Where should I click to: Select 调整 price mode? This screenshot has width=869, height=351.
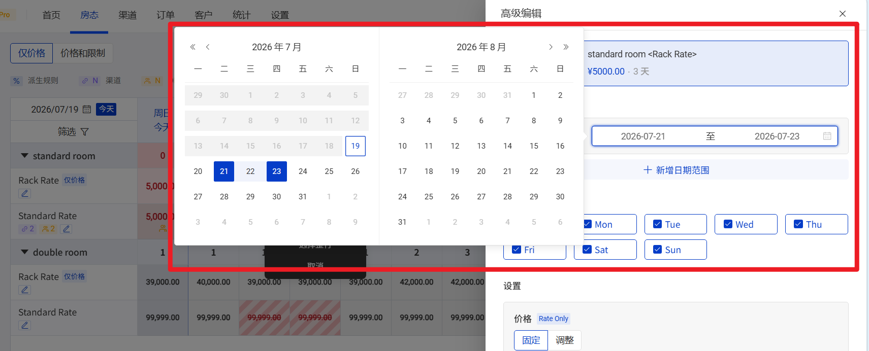pyautogui.click(x=565, y=340)
